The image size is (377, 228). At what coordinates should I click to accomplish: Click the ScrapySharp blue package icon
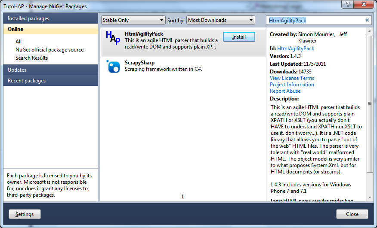click(x=114, y=67)
